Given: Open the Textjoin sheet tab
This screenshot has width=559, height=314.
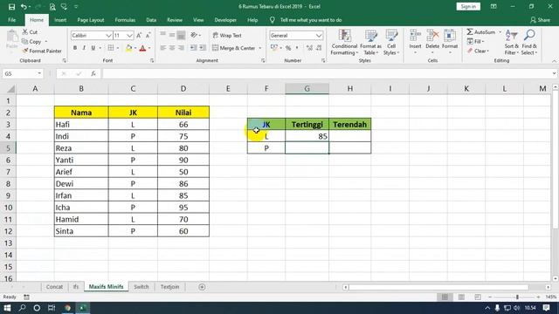Looking at the screenshot, I should click(x=169, y=287).
